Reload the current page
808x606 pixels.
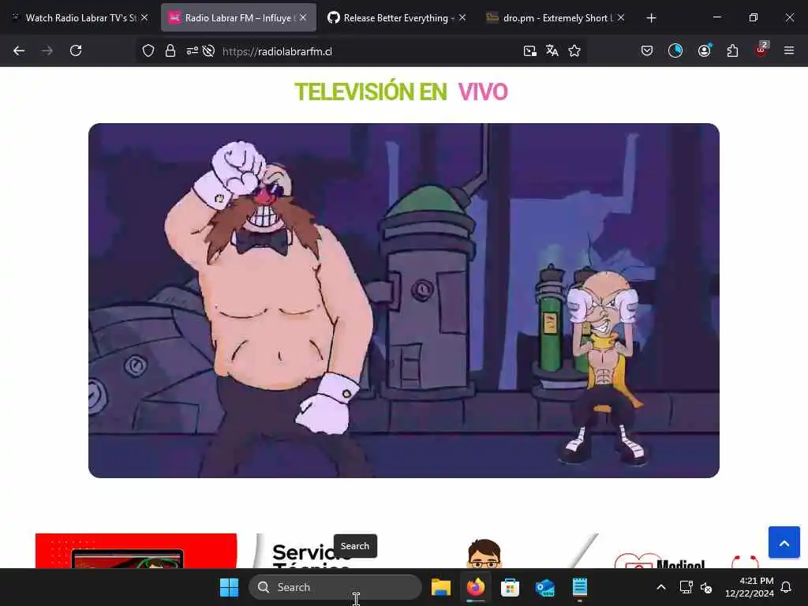coord(76,50)
